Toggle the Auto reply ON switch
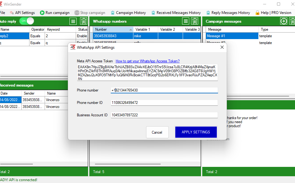This screenshot has width=295, height=183. (x=27, y=21)
